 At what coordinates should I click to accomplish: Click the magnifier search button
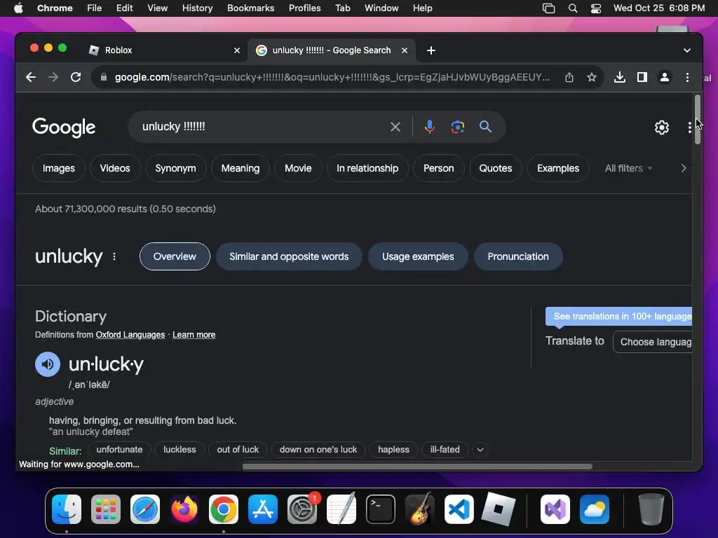[485, 127]
